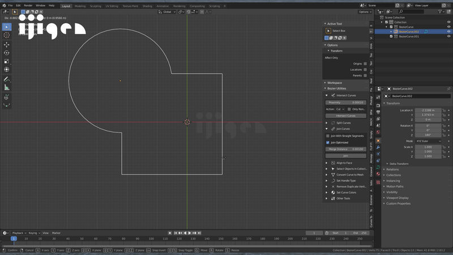Toggle the snapping magnet icon in header
The width and height of the screenshot is (453, 255).
189,12
